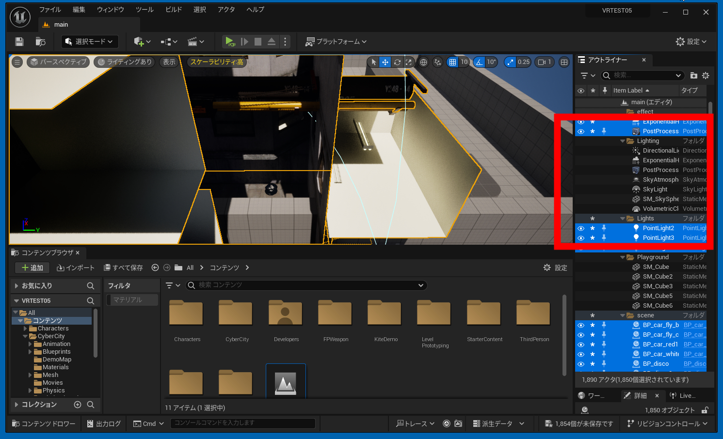
Task: Click the Play level button
Action: (x=230, y=42)
